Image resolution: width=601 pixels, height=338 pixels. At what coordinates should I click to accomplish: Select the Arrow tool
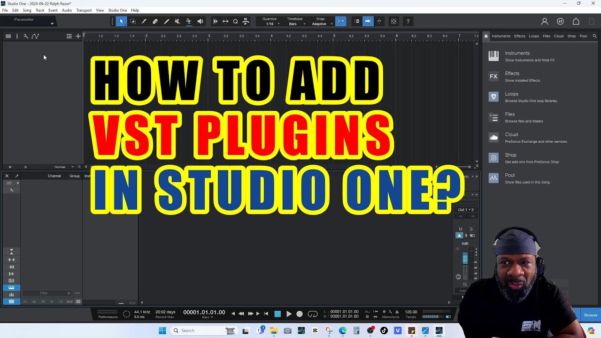tap(122, 21)
